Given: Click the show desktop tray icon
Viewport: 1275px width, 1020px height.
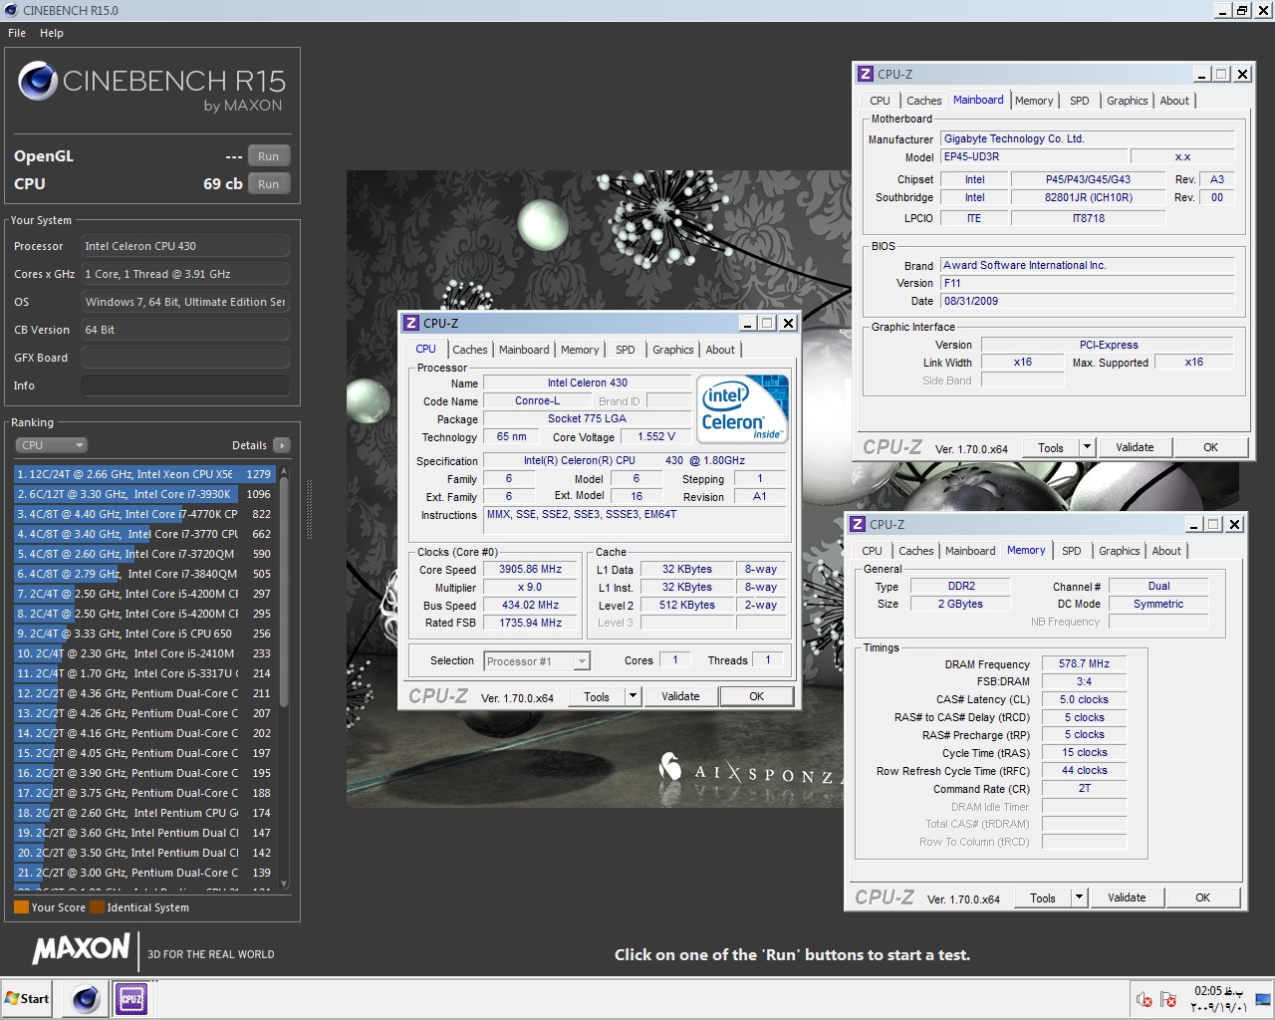Looking at the screenshot, I should 1263,999.
